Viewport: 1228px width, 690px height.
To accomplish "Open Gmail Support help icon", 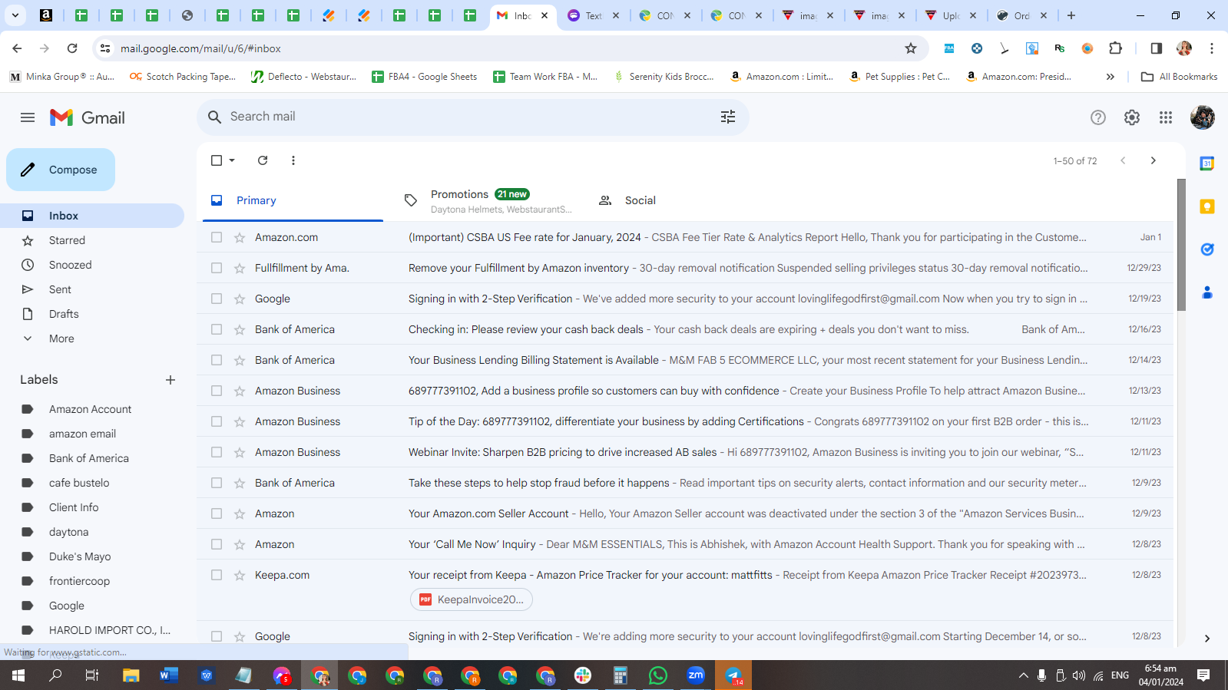I will click(1098, 117).
